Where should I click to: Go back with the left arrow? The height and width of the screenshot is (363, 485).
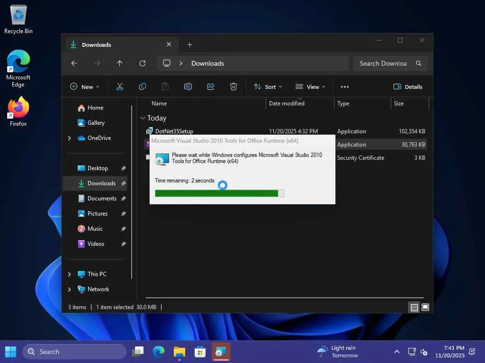[74, 63]
